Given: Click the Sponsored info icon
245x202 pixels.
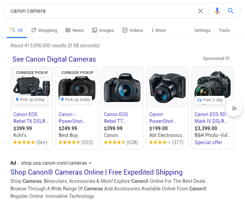Looking at the screenshot, I should coord(227,59).
